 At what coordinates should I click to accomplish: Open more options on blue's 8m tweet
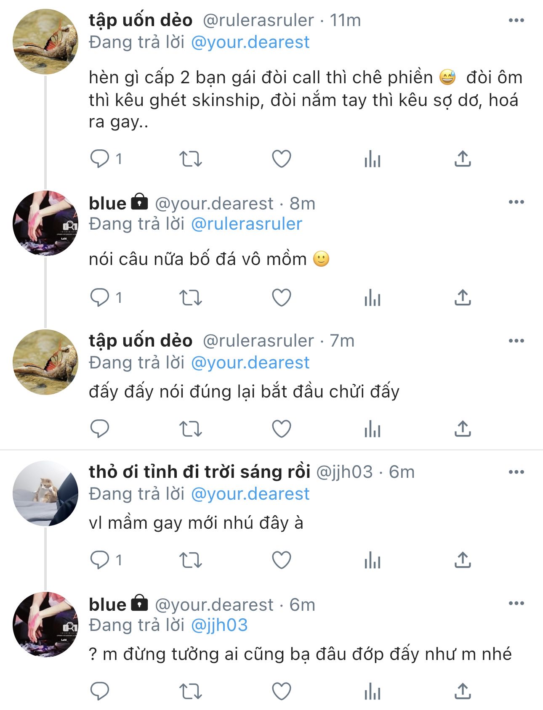pyautogui.click(x=516, y=202)
